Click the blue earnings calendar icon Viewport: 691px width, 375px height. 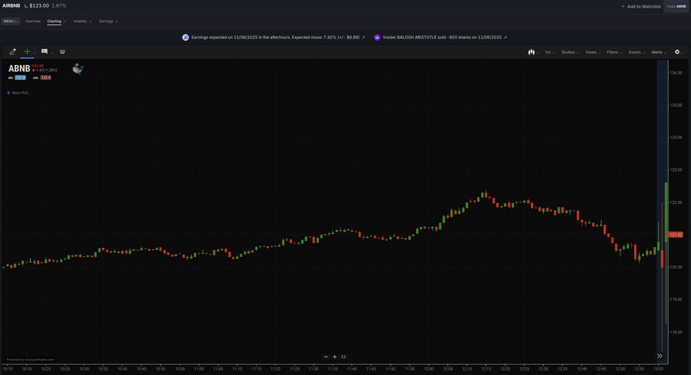(185, 37)
